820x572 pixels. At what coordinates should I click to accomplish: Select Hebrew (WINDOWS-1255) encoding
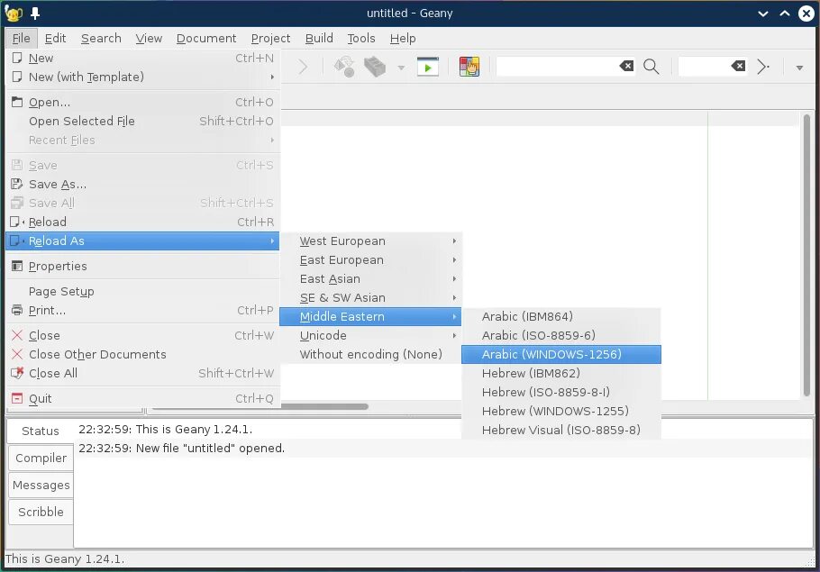click(561, 411)
